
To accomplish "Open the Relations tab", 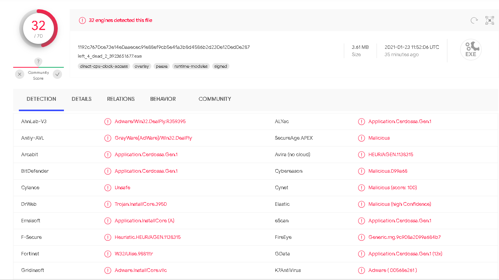I will tap(121, 99).
